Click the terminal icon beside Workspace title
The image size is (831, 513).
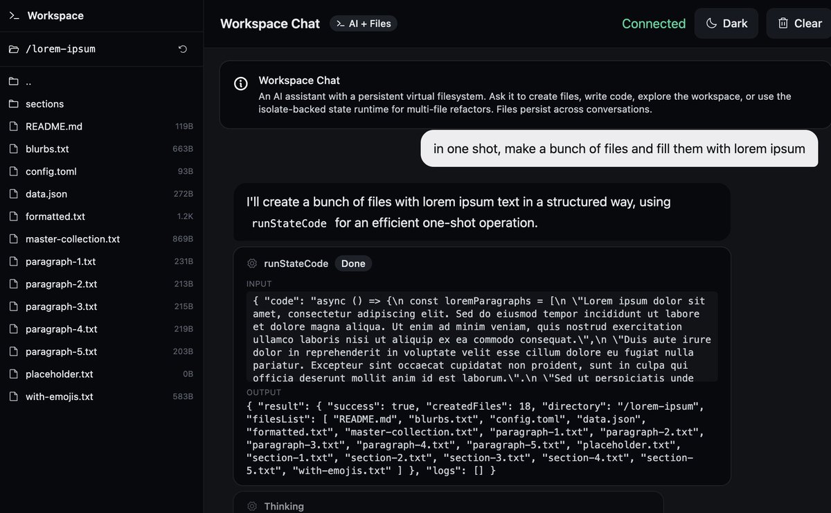pyautogui.click(x=14, y=15)
